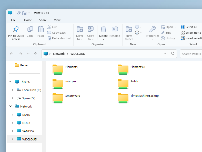Click Network in address bar

click(x=59, y=54)
